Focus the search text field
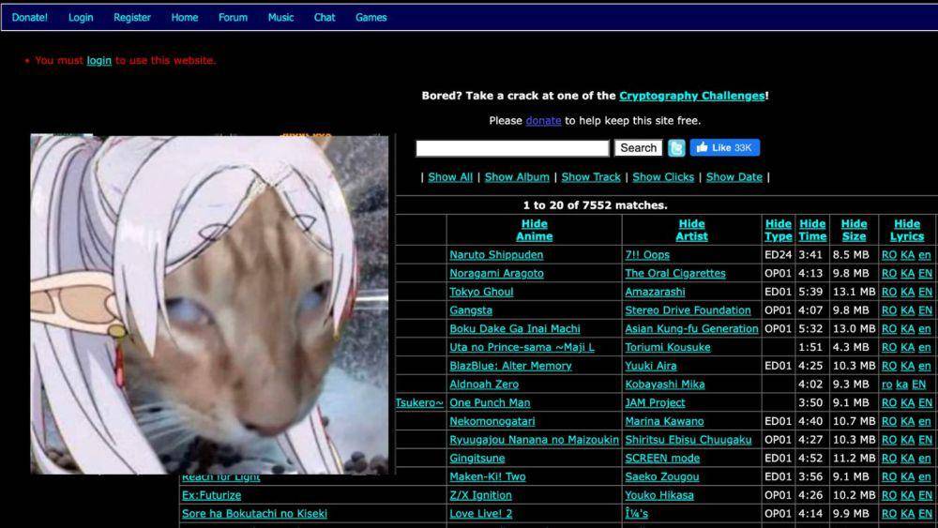This screenshot has width=938, height=528. 512,148
